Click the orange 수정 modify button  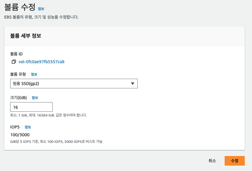(235, 161)
